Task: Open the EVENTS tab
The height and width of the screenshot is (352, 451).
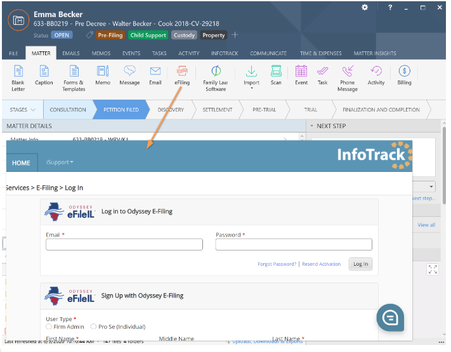Action: tap(131, 53)
